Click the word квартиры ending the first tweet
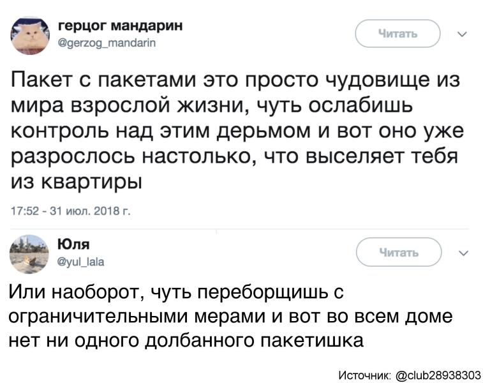Image resolution: width=483 pixels, height=383 pixels. 92,182
